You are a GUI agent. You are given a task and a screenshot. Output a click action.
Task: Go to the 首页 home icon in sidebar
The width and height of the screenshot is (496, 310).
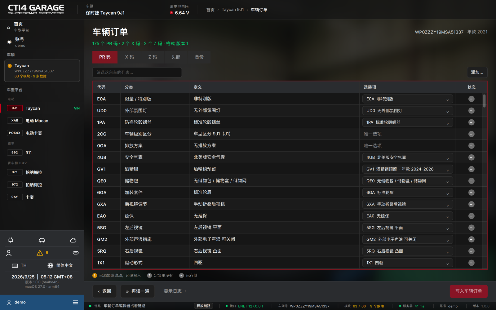(x=8, y=27)
